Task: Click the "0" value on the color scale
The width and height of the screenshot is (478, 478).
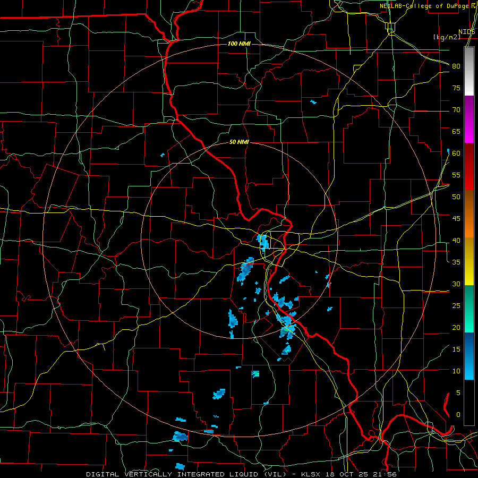Action: [x=458, y=415]
